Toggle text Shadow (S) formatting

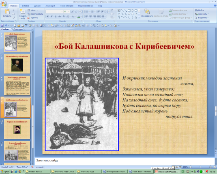[64, 17]
